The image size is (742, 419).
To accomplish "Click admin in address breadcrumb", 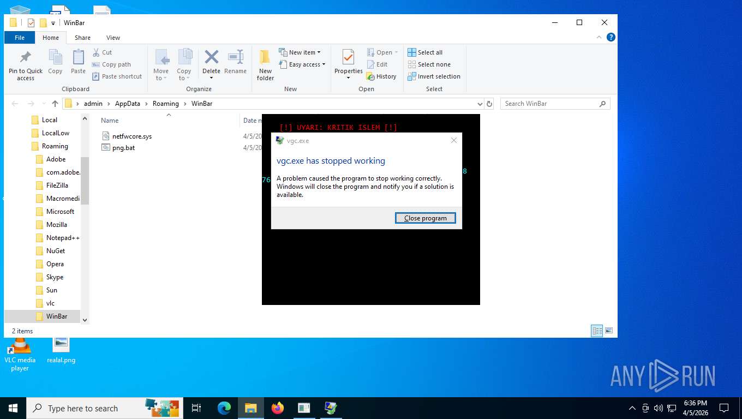I will pos(93,104).
